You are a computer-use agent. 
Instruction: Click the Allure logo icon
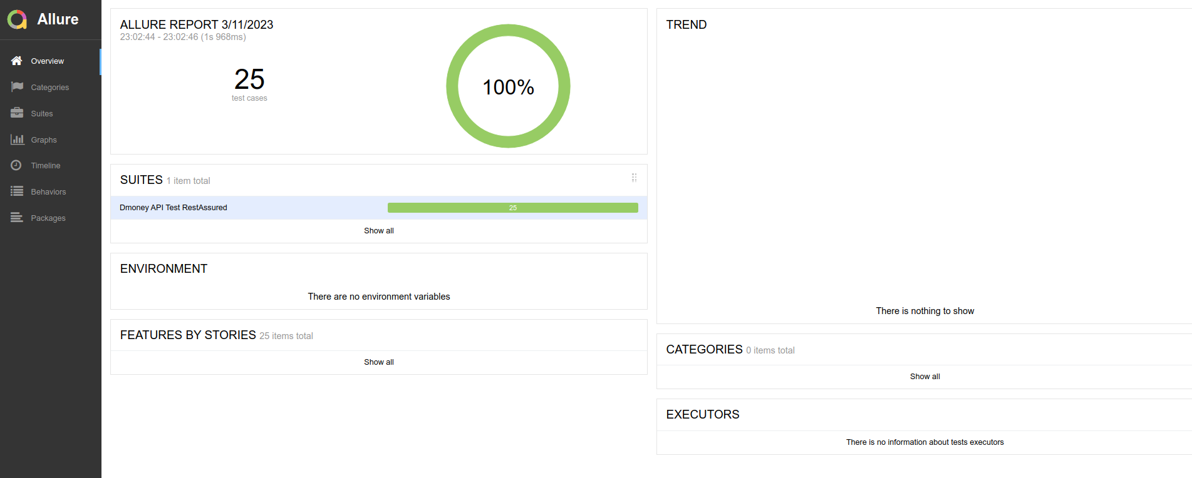coord(17,19)
